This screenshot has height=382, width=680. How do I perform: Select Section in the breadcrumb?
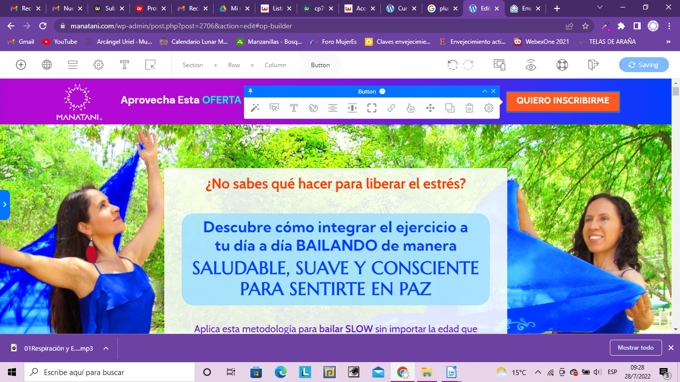point(193,65)
